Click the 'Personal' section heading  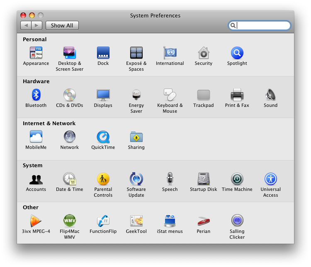35,40
